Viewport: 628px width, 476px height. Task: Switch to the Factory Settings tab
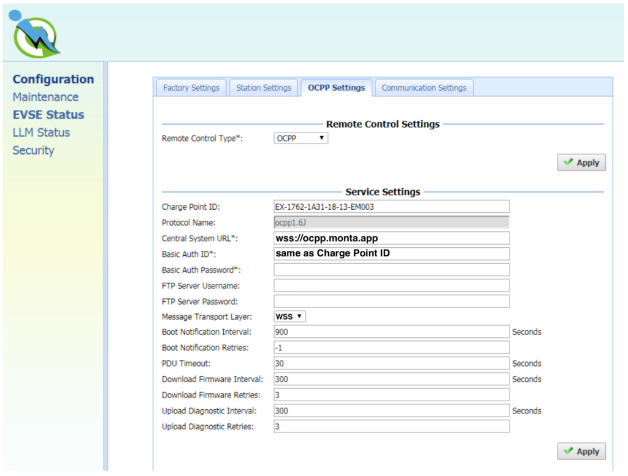[191, 88]
